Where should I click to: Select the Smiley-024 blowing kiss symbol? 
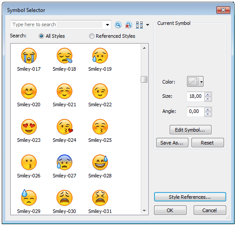click(65, 127)
